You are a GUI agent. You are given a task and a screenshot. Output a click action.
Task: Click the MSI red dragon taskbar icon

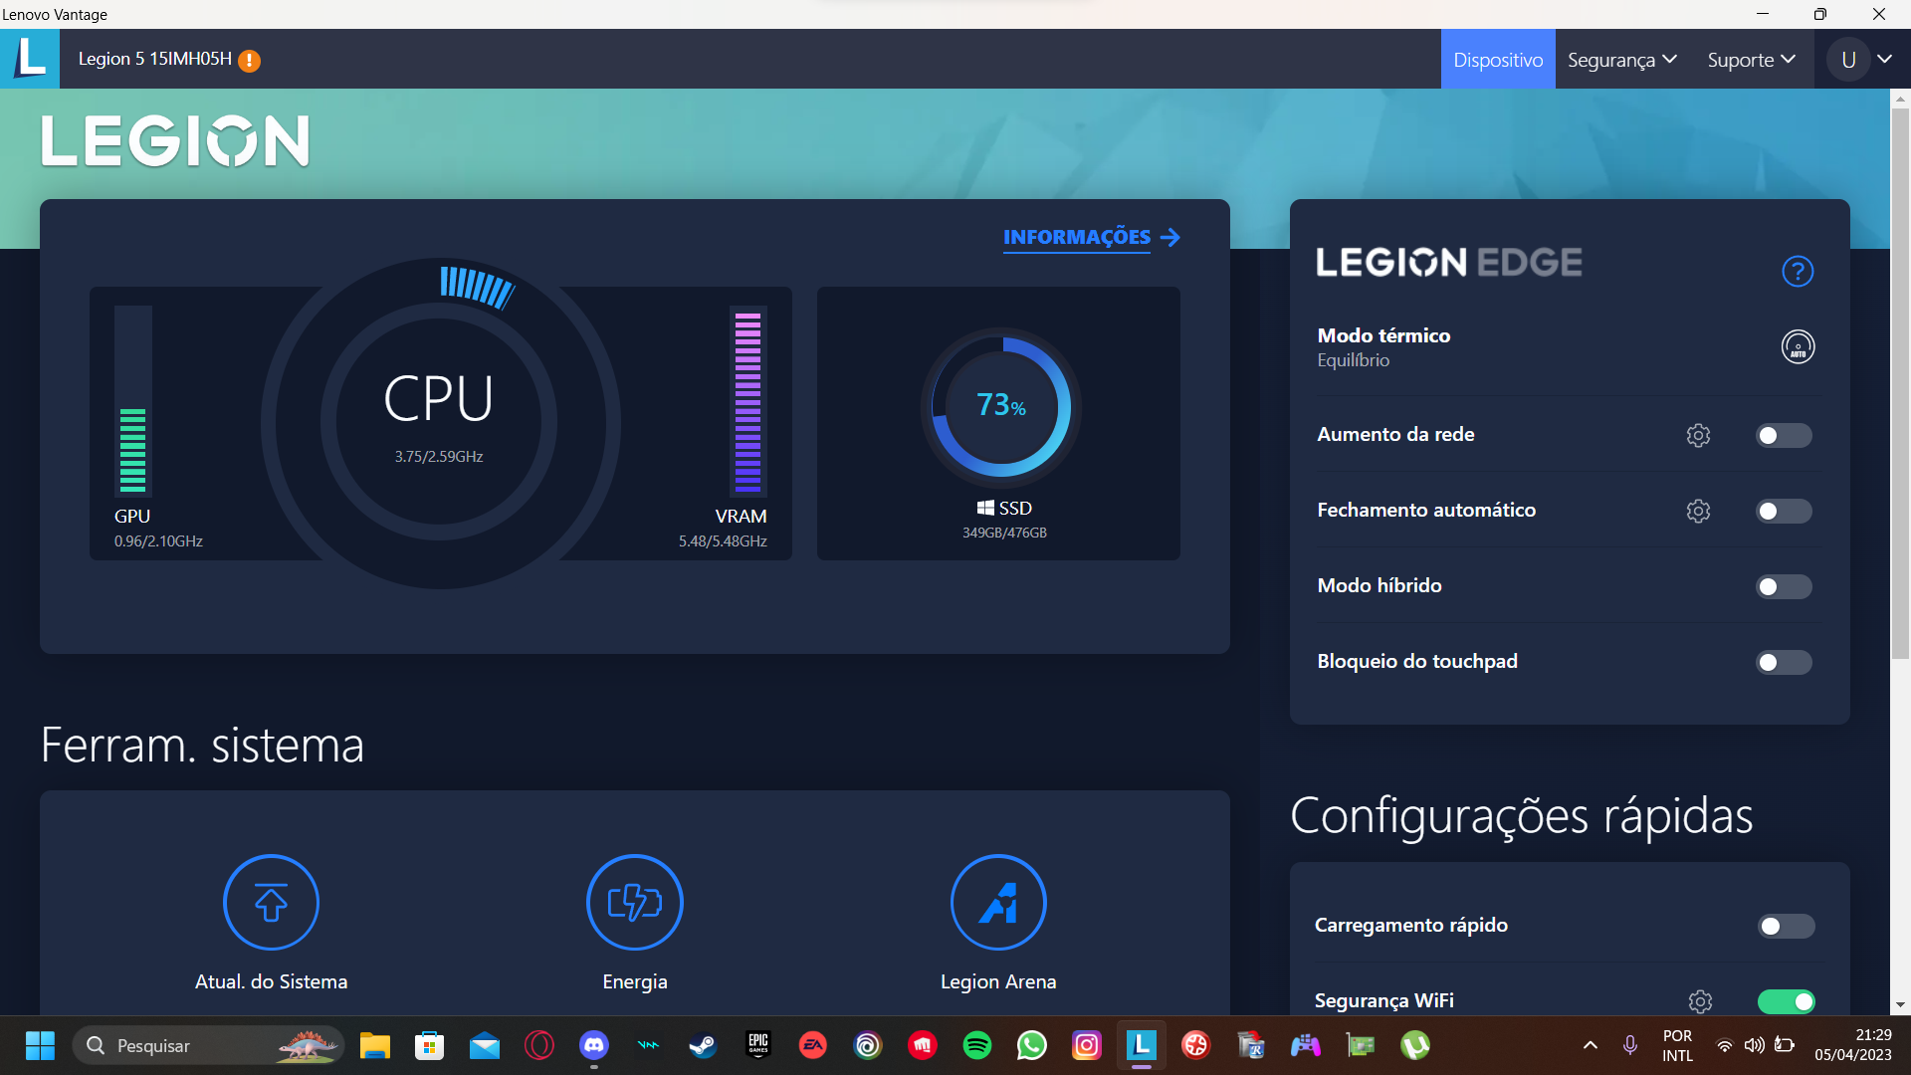coord(923,1045)
